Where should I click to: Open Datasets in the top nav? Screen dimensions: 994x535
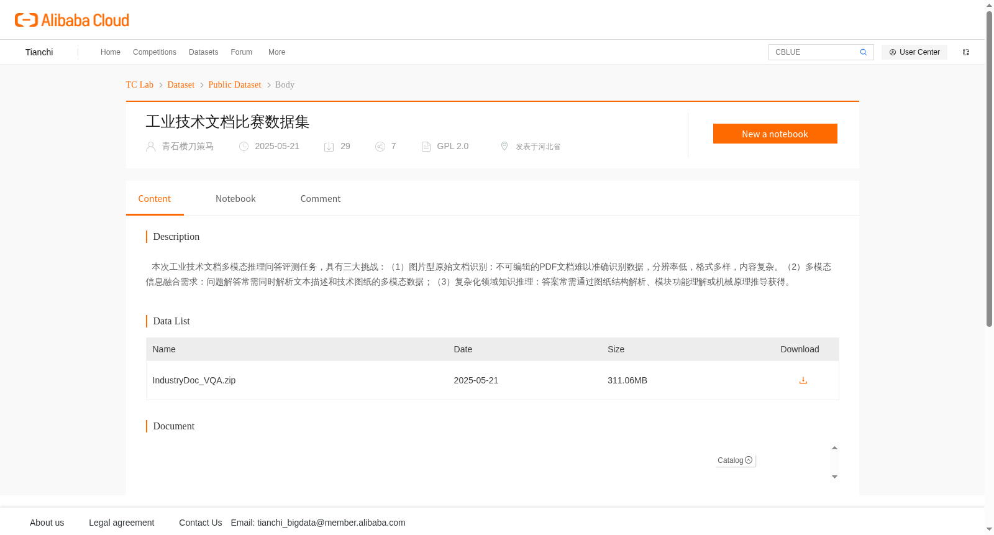[x=204, y=52]
